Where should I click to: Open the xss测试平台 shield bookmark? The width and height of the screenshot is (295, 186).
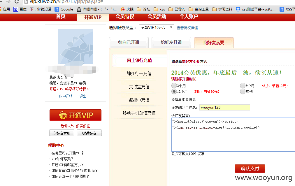tap(255, 9)
